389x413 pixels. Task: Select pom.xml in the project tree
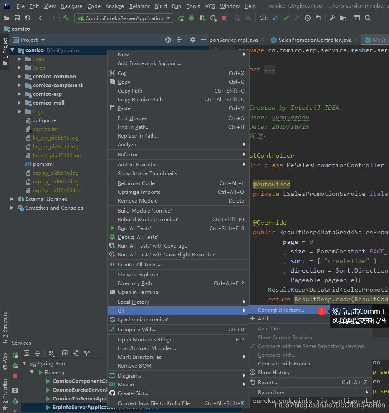coord(43,164)
